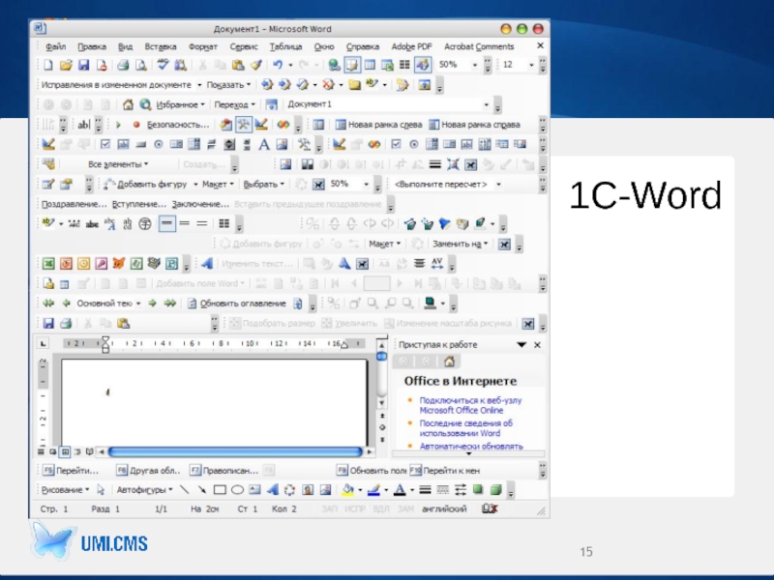Open the Последние сведения об использовании Word link
774x580 pixels.
tap(466, 428)
